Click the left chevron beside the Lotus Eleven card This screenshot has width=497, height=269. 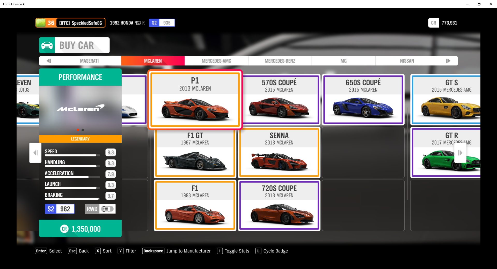(x=35, y=153)
